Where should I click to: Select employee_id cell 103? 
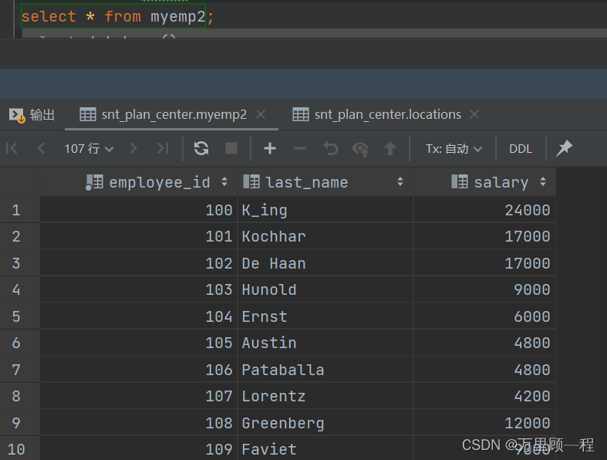tap(139, 289)
